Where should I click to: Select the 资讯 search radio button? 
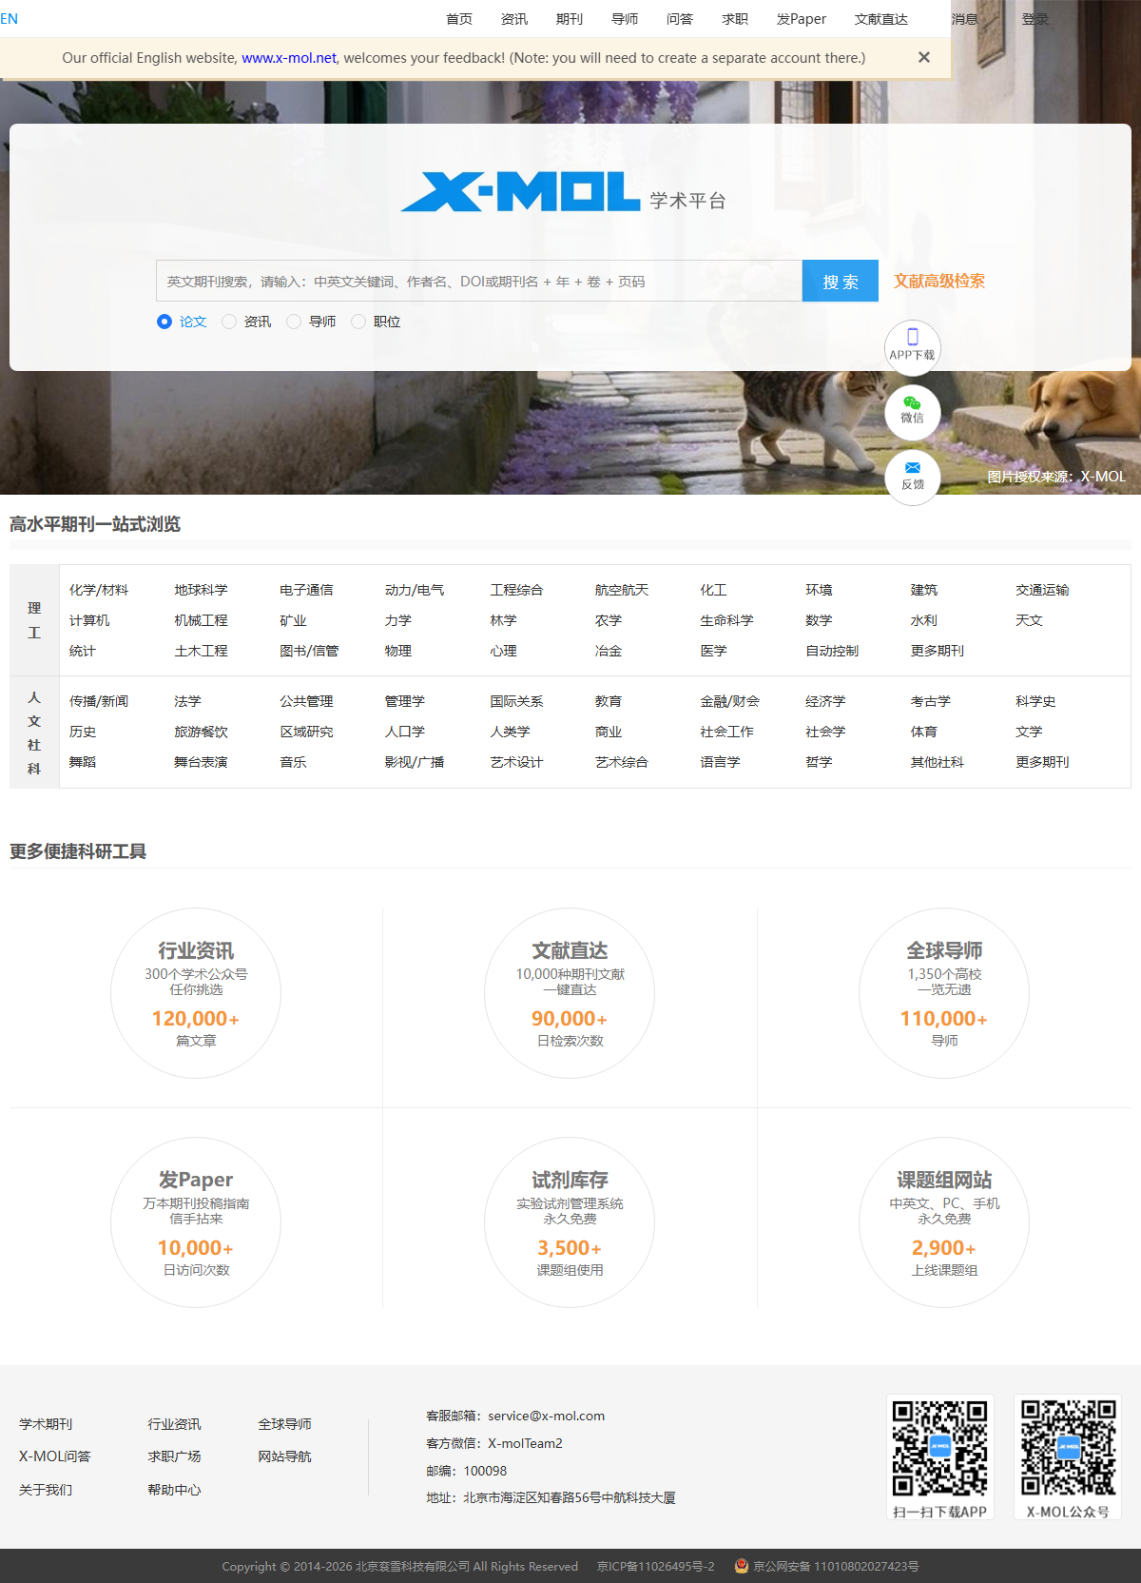229,322
